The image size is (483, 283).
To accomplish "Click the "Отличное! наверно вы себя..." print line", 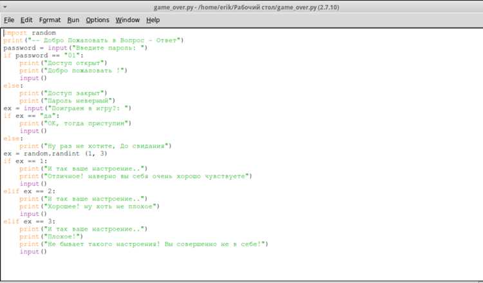I will [x=136, y=177].
